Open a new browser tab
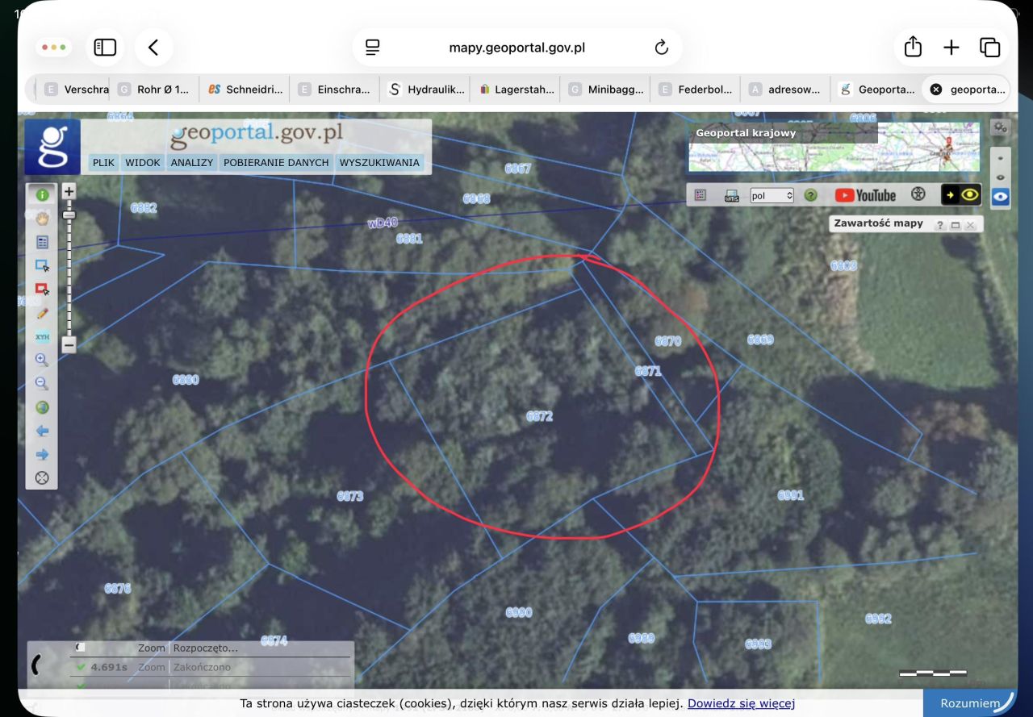1033x717 pixels. pyautogui.click(x=951, y=48)
